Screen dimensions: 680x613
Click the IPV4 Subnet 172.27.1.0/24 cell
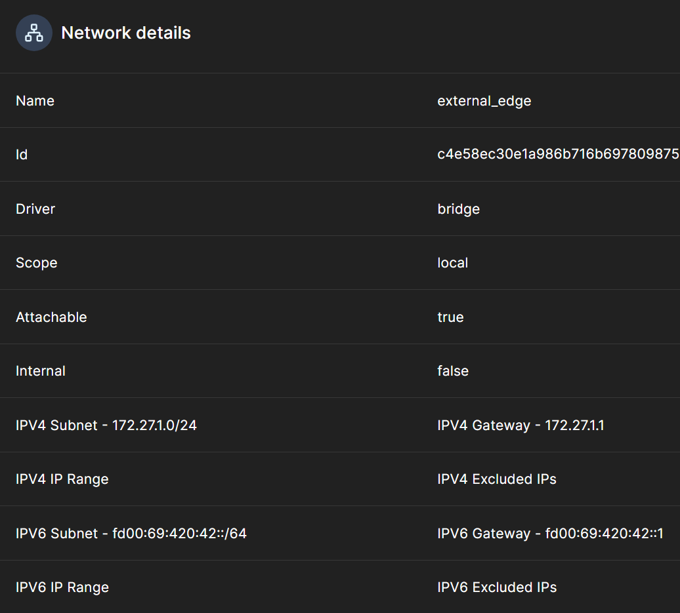(x=106, y=425)
